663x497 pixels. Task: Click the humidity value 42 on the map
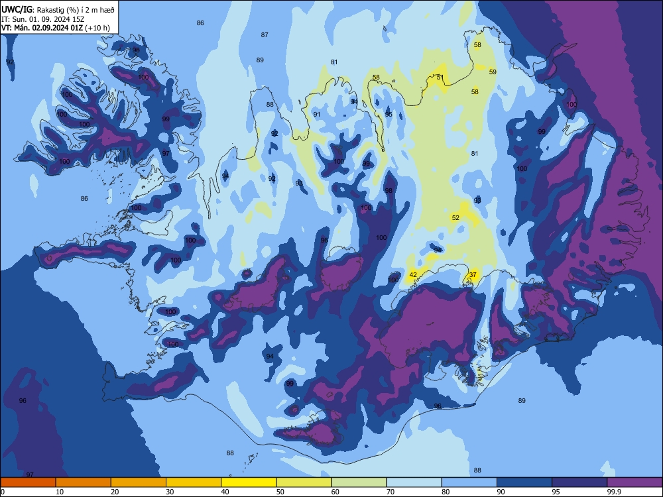pos(413,275)
